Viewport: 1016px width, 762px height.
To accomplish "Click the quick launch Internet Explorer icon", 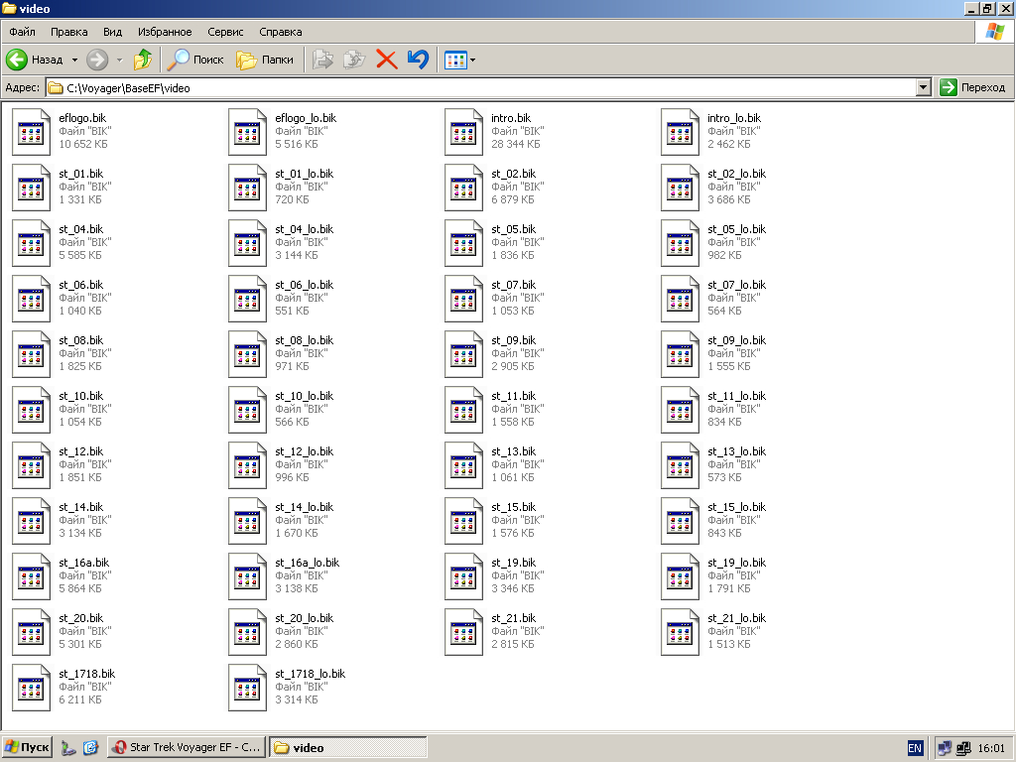I will click(90, 748).
